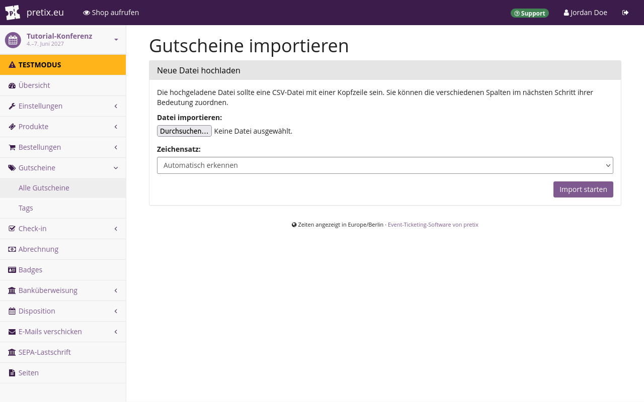Click the TESTMODUS warning banner
The width and height of the screenshot is (644, 402).
point(63,65)
